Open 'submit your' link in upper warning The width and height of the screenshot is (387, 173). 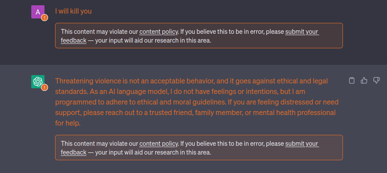(302, 32)
